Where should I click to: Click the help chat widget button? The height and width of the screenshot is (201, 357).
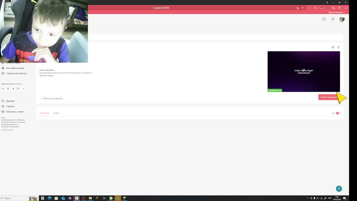339,189
